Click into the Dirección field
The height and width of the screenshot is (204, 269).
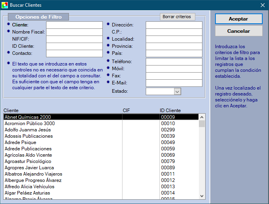pyautogui.click(x=174, y=25)
